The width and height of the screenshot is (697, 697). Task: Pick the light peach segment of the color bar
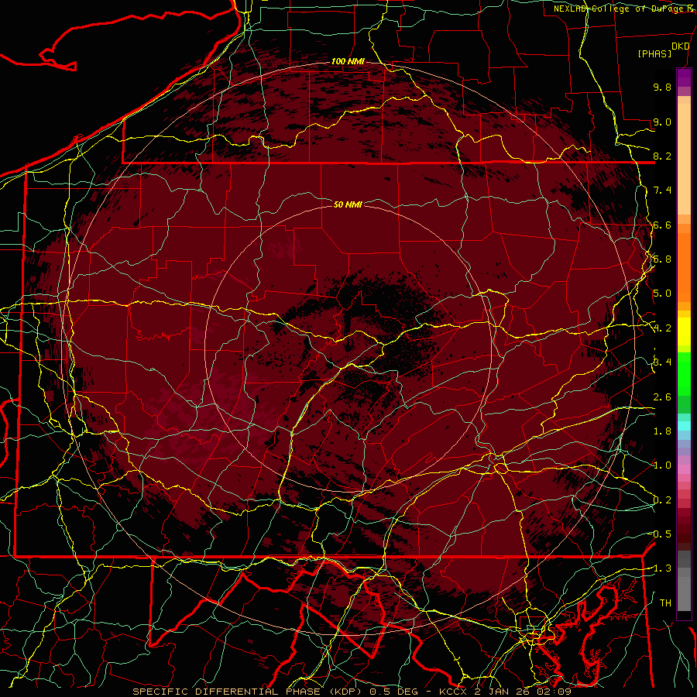coord(684,160)
